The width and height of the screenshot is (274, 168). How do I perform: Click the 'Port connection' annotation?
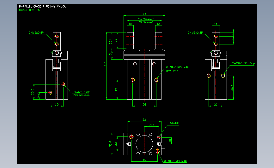click(x=82, y=95)
